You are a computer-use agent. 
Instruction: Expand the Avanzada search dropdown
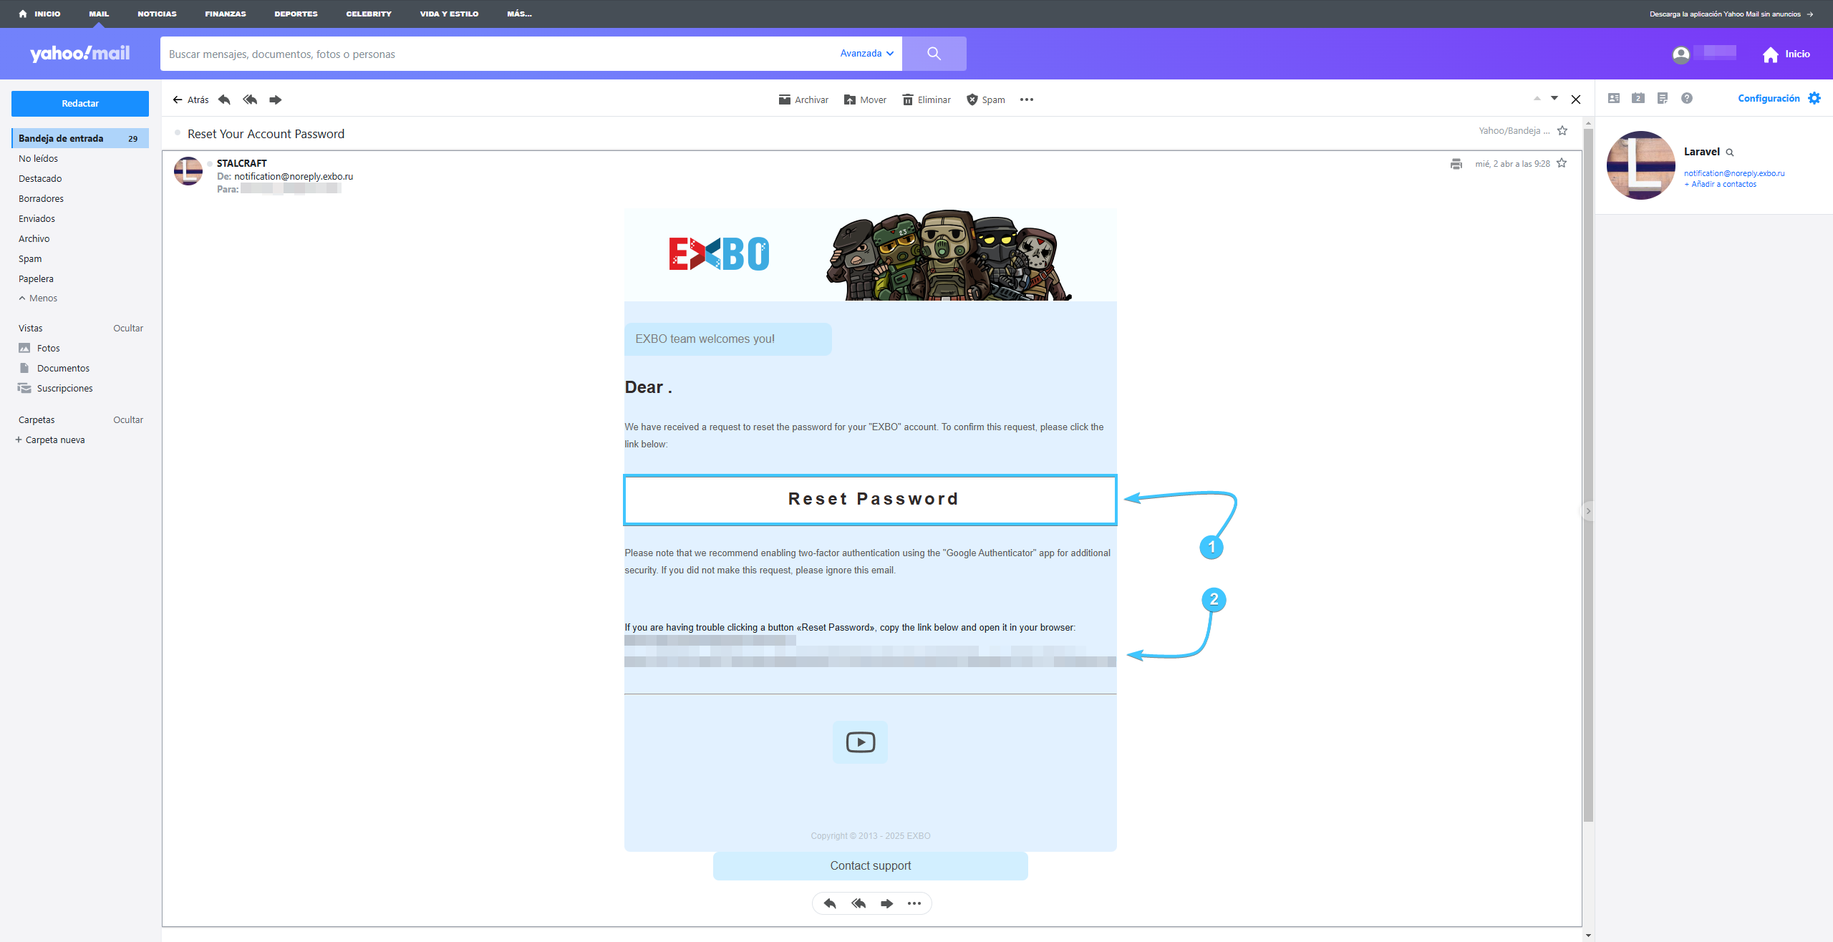point(866,54)
